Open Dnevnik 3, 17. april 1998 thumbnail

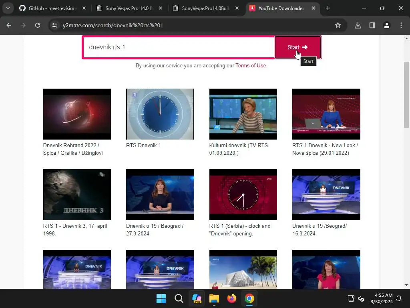(77, 195)
